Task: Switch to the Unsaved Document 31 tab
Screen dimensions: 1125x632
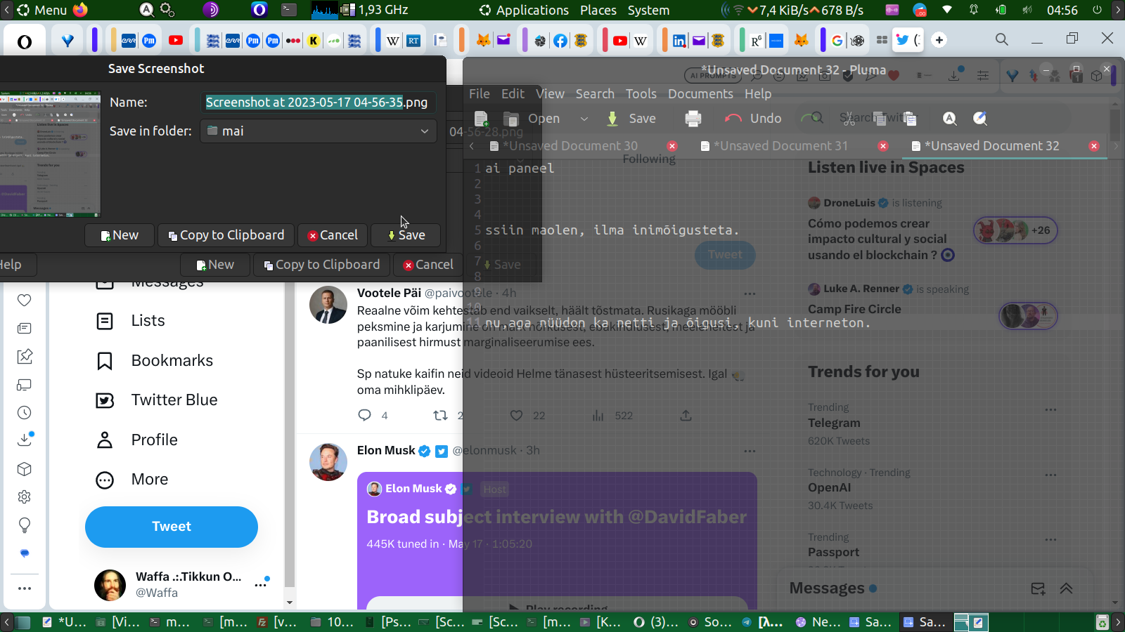Action: [x=780, y=146]
